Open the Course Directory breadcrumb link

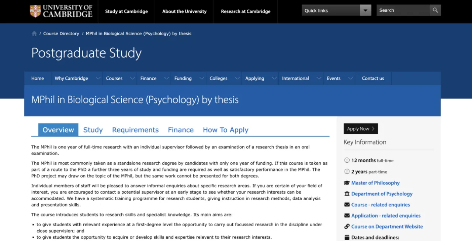tap(61, 33)
